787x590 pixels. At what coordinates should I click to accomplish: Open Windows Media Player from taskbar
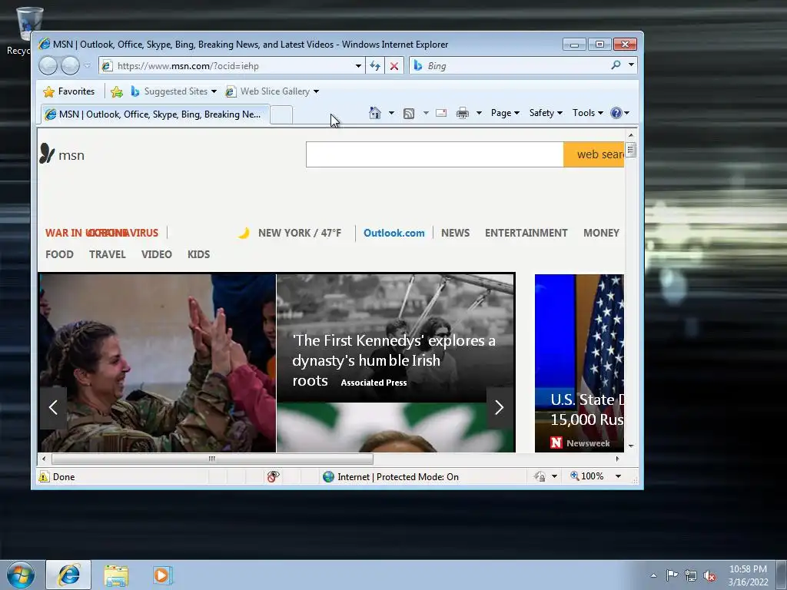click(163, 575)
